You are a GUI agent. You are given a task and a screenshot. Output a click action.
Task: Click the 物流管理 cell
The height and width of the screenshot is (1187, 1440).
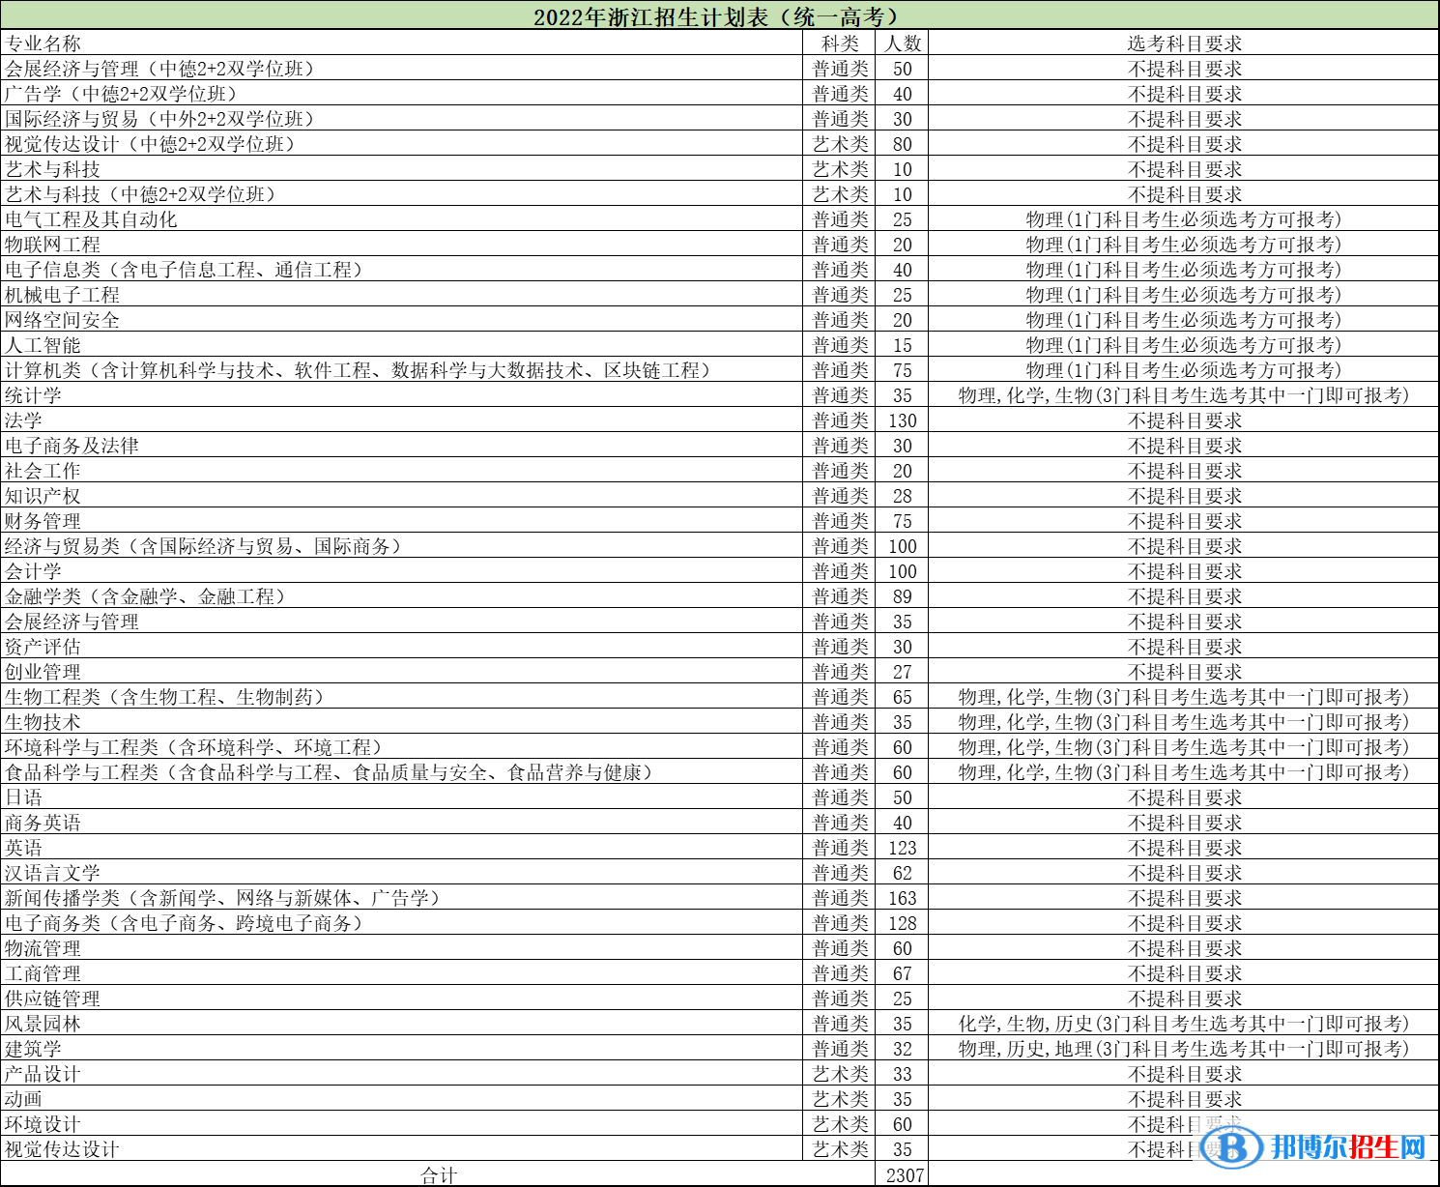click(402, 947)
